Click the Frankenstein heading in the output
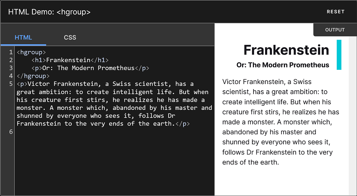 click(286, 50)
